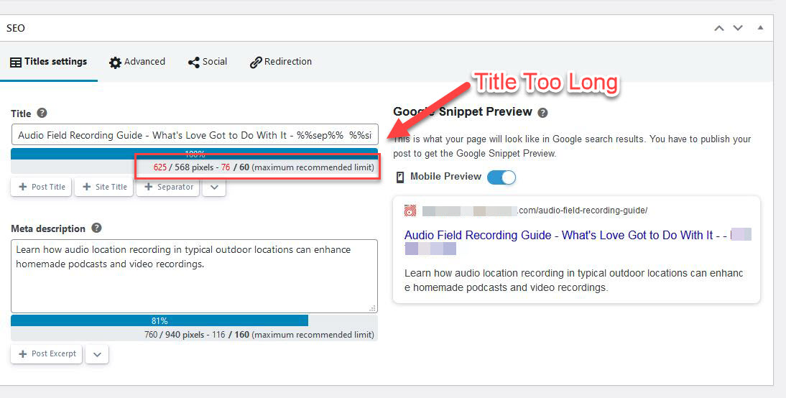The width and height of the screenshot is (786, 398).
Task: Select the Titles settings tab
Action: 49,62
